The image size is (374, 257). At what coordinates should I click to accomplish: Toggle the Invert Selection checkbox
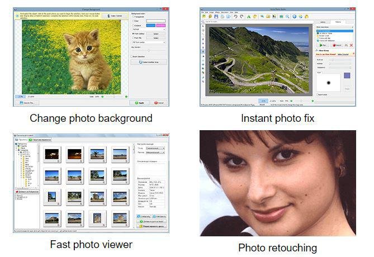pyautogui.click(x=132, y=56)
